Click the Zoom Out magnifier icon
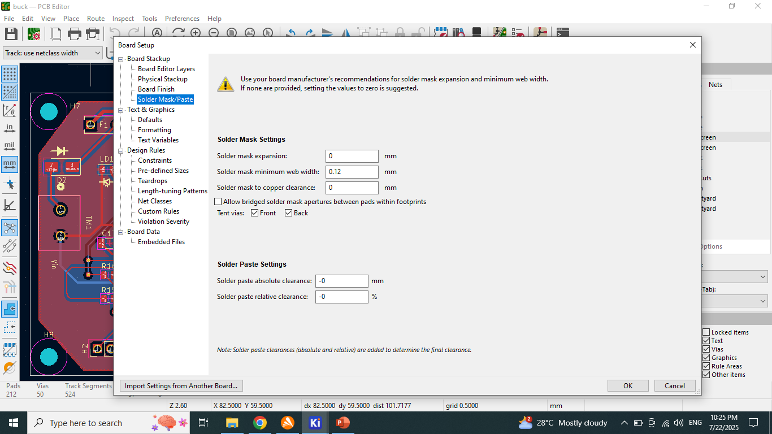The height and width of the screenshot is (434, 772). click(x=214, y=34)
